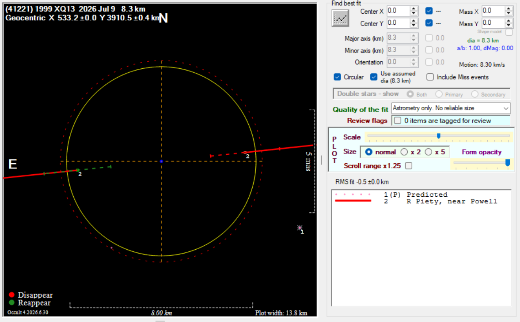520x322 pixels.
Task: Toggle the checkbox beside Center X
Action: click(x=429, y=11)
